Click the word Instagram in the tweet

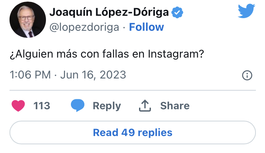(176, 54)
